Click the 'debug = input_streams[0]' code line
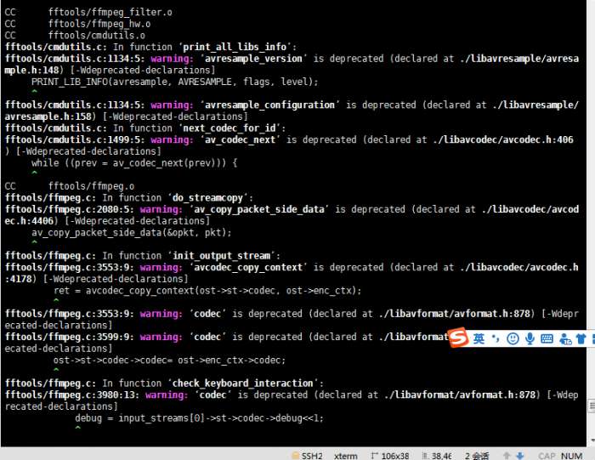The height and width of the screenshot is (460, 595). point(199,417)
